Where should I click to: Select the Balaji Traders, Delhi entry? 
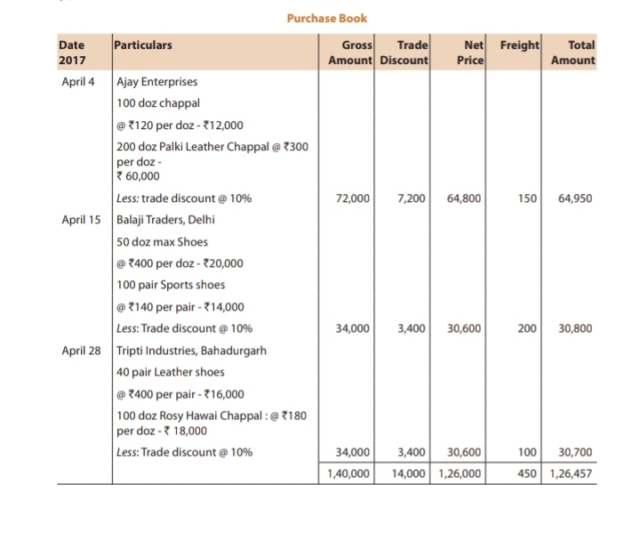(x=166, y=220)
